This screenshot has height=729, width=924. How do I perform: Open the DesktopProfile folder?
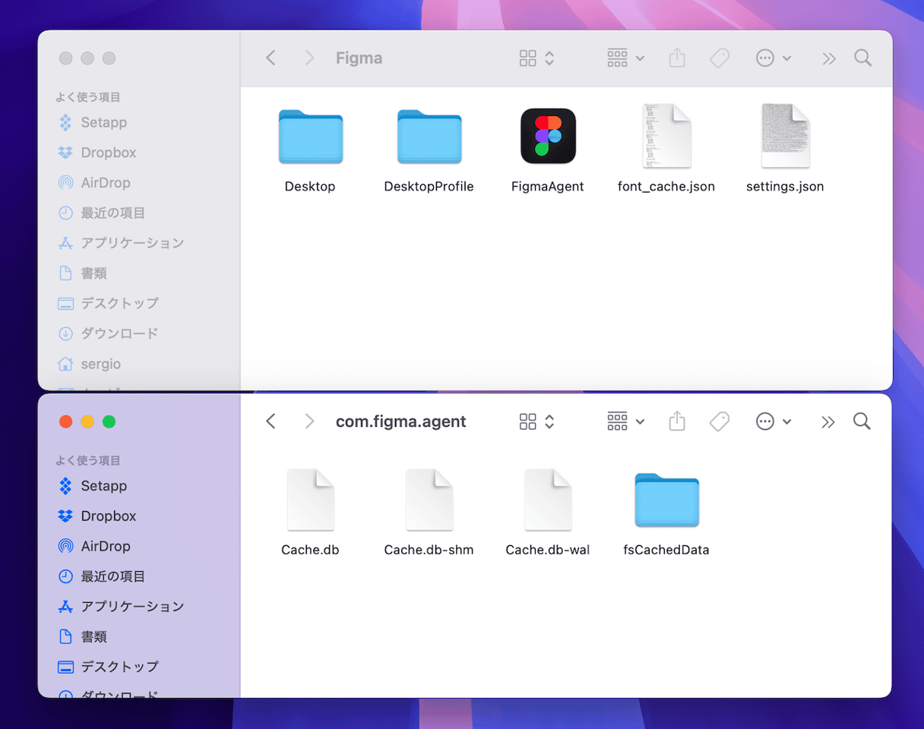pyautogui.click(x=429, y=137)
